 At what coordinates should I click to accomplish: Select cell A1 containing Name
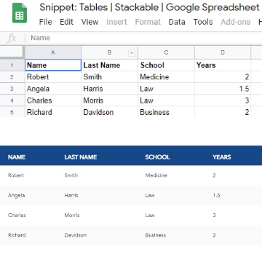point(53,65)
